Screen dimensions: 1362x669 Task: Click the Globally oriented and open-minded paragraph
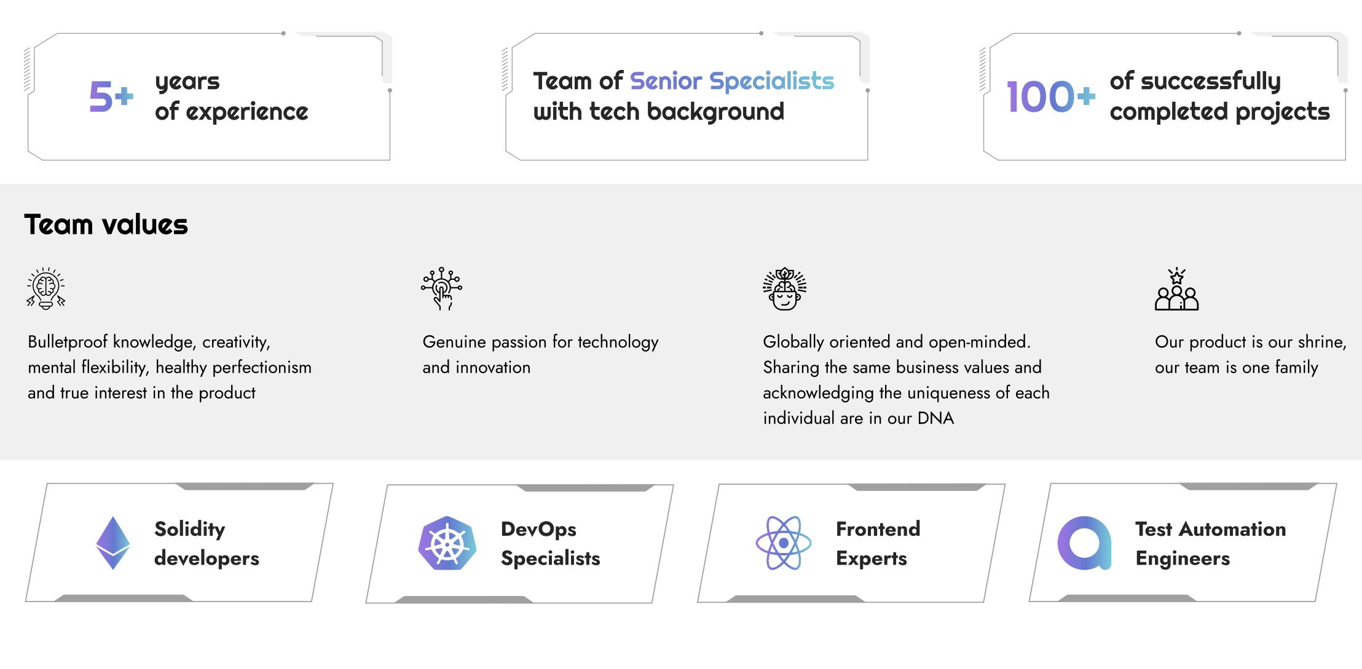point(906,380)
